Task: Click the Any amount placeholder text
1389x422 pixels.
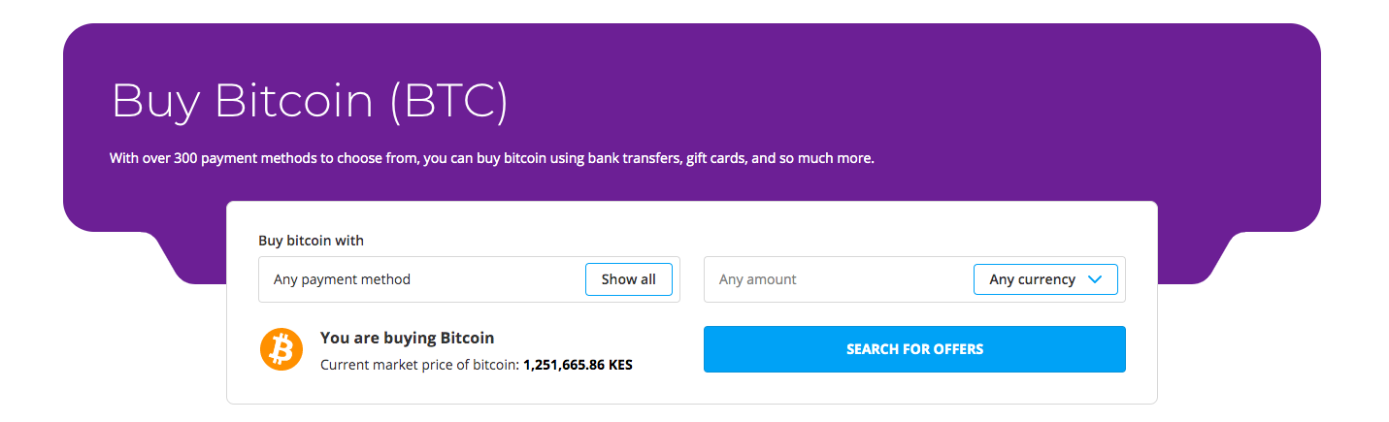Action: pyautogui.click(x=758, y=279)
